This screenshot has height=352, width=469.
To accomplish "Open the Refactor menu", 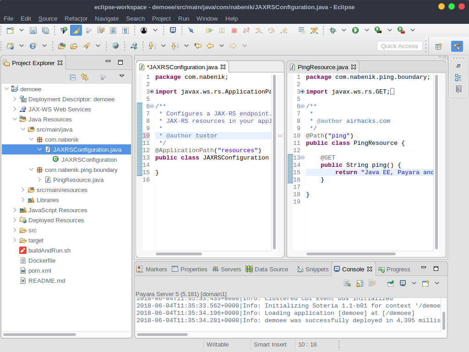I will (x=76, y=18).
